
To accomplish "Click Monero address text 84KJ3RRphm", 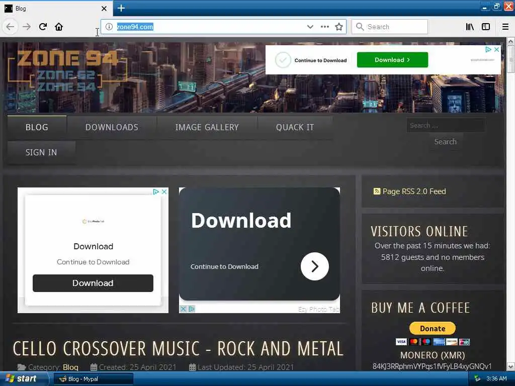I will 432,366.
